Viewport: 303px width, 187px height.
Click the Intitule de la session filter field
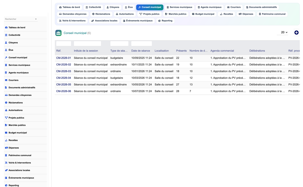[87, 44]
